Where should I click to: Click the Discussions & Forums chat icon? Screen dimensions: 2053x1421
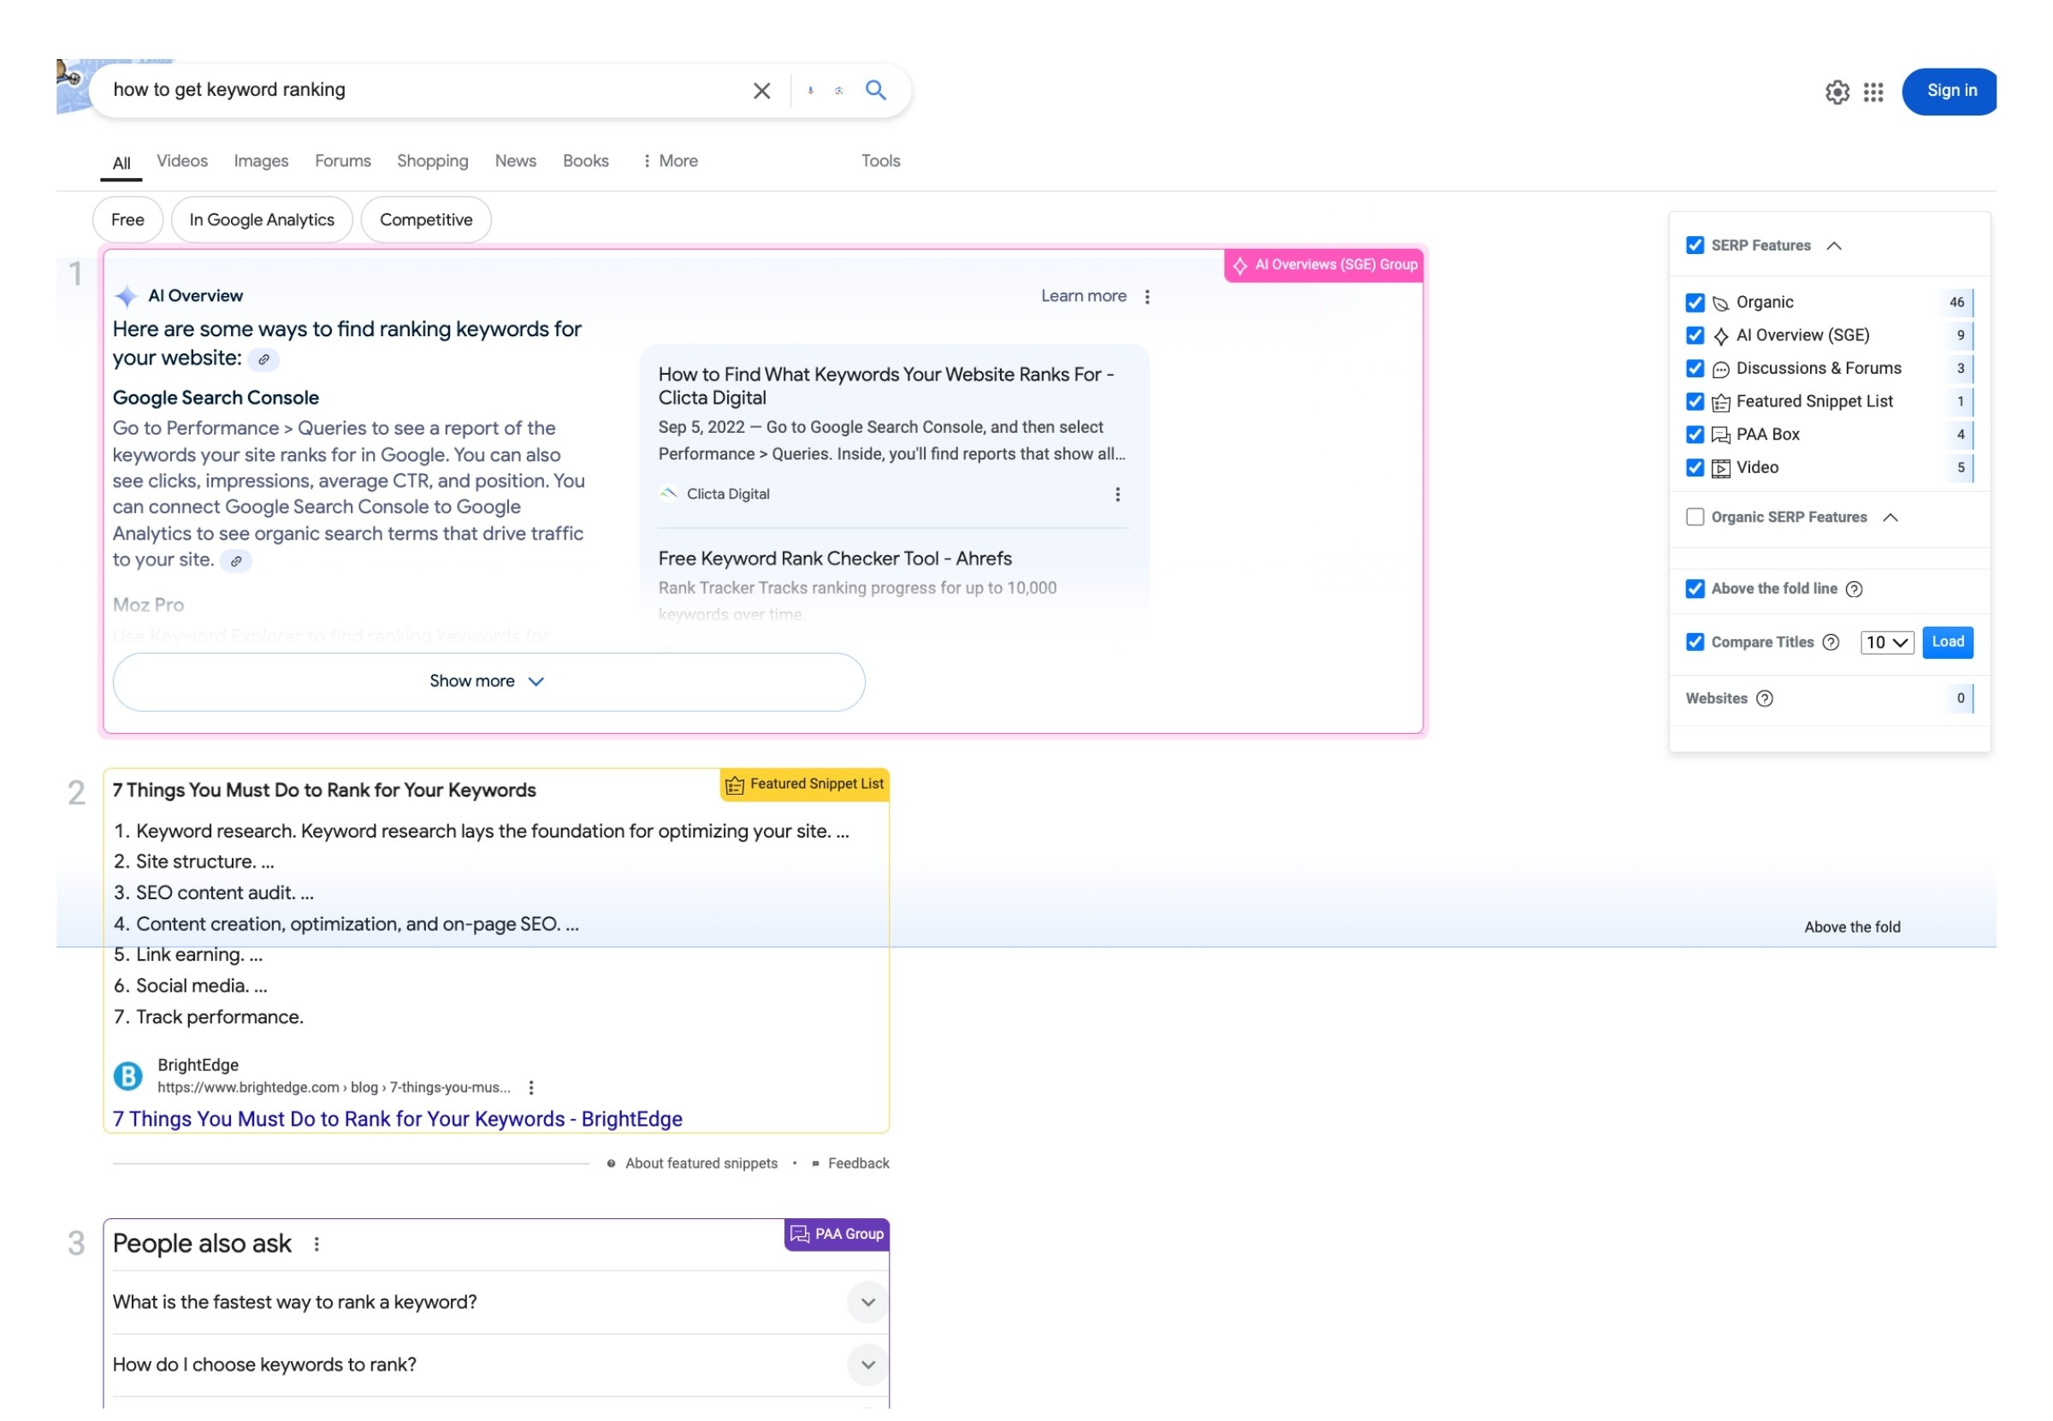[1721, 370]
